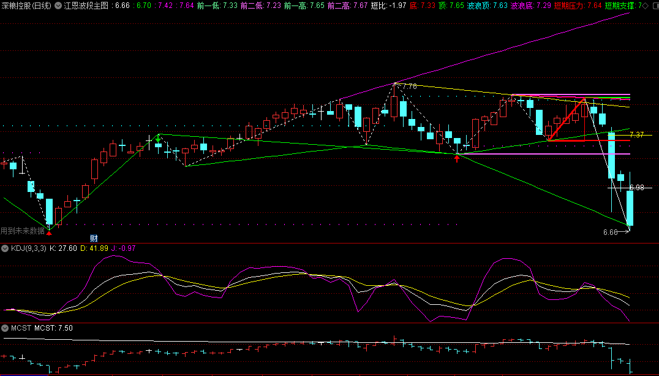
Task: Click the thick red trend line segment
Action: point(566,120)
